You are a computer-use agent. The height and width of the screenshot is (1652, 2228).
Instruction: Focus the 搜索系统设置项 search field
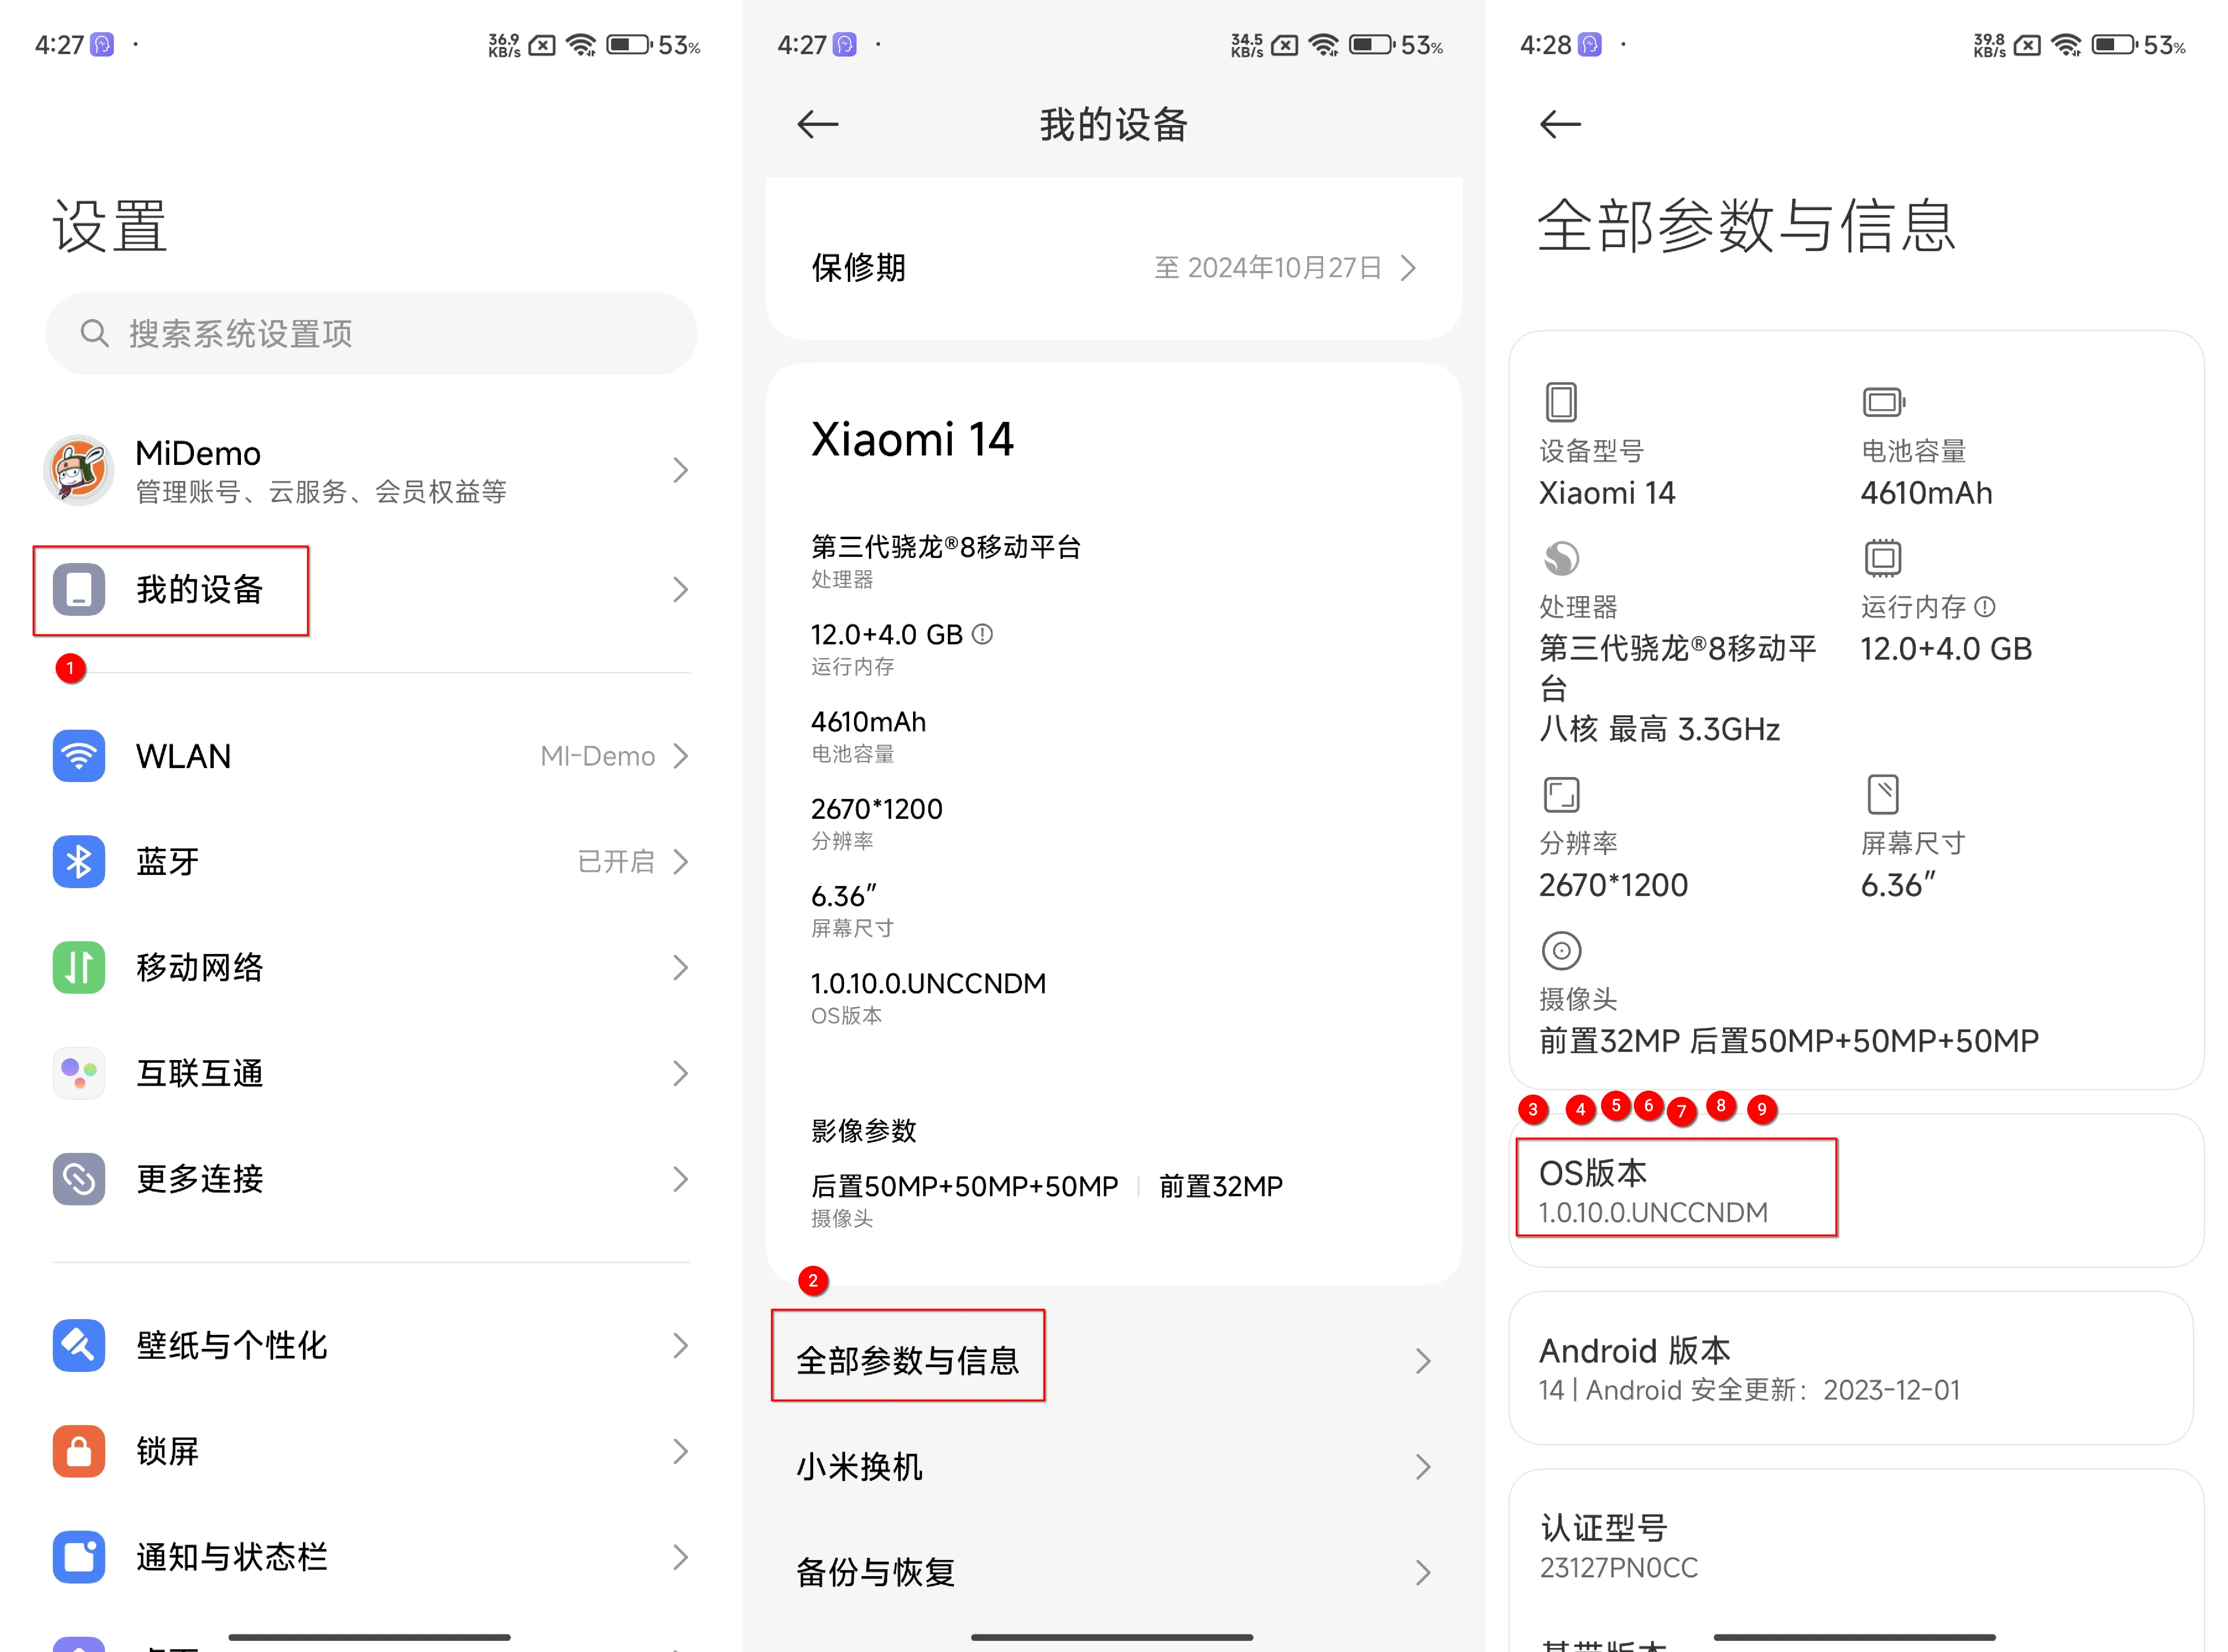click(x=371, y=333)
